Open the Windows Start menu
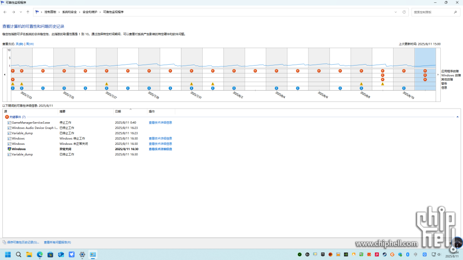The height and width of the screenshot is (260, 463). coord(8,254)
